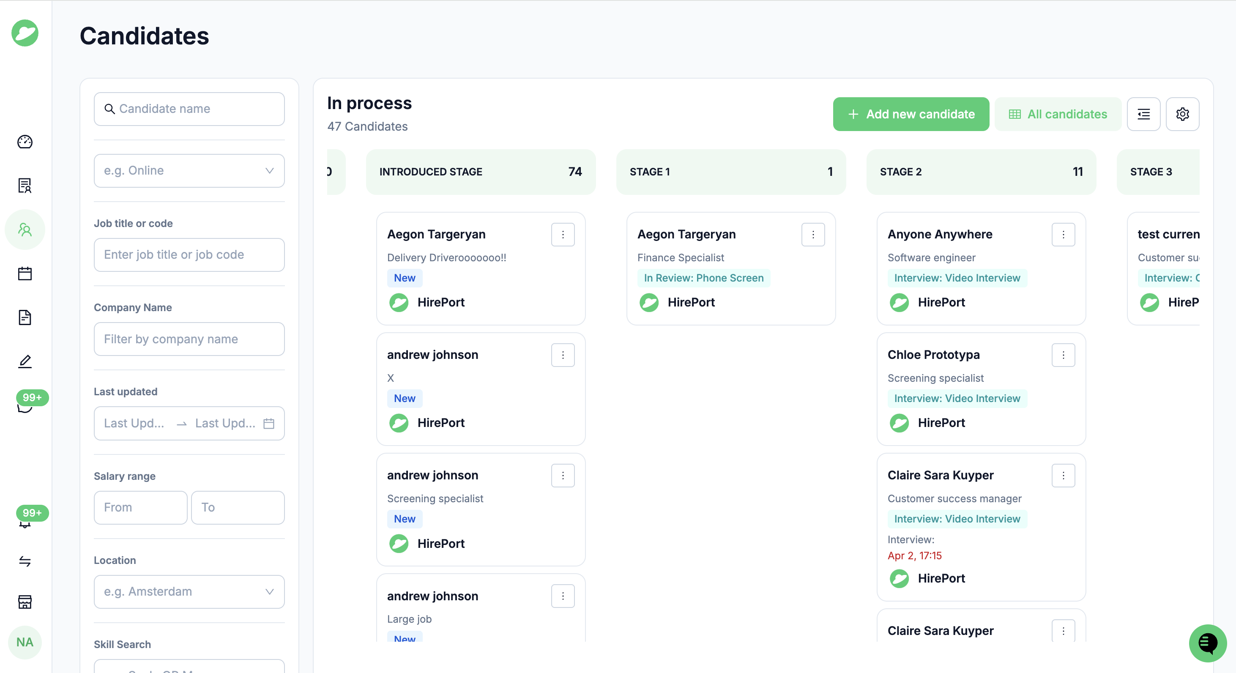The image size is (1236, 673).
Task: Focus the Candidate name search field
Action: pyautogui.click(x=189, y=109)
